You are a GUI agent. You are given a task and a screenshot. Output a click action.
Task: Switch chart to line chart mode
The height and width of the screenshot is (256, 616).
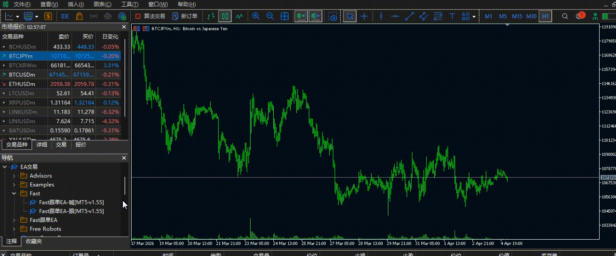pyautogui.click(x=240, y=16)
